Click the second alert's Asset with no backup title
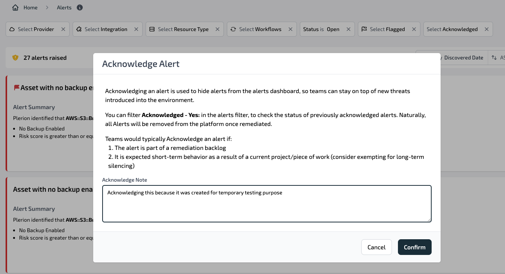This screenshot has width=505, height=274. tap(53, 189)
